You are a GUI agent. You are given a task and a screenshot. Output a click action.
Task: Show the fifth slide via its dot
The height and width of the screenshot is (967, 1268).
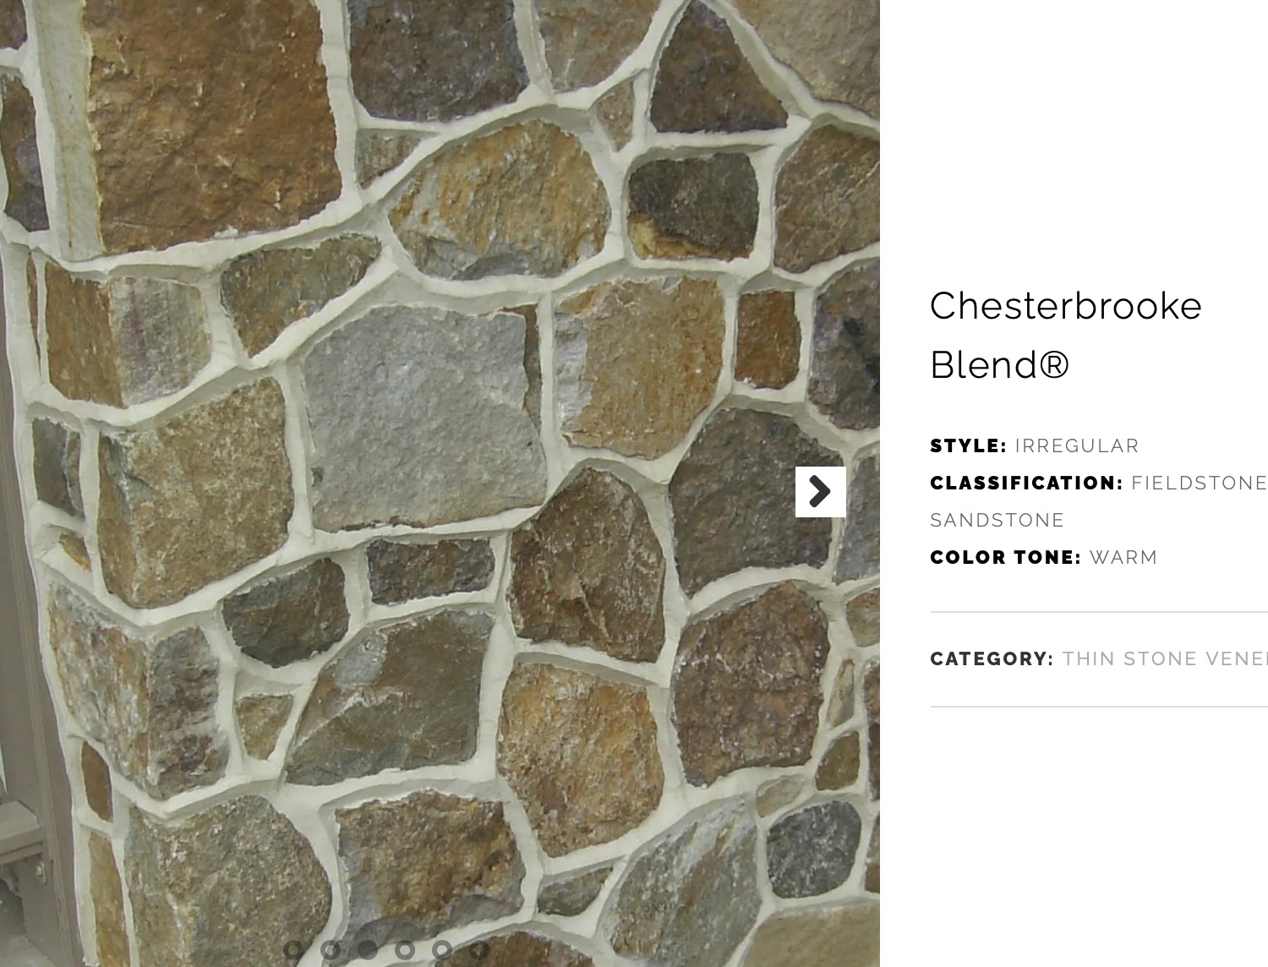[x=441, y=950]
